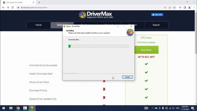
Task: Click the green Buy Now button
Action: pos(146,50)
